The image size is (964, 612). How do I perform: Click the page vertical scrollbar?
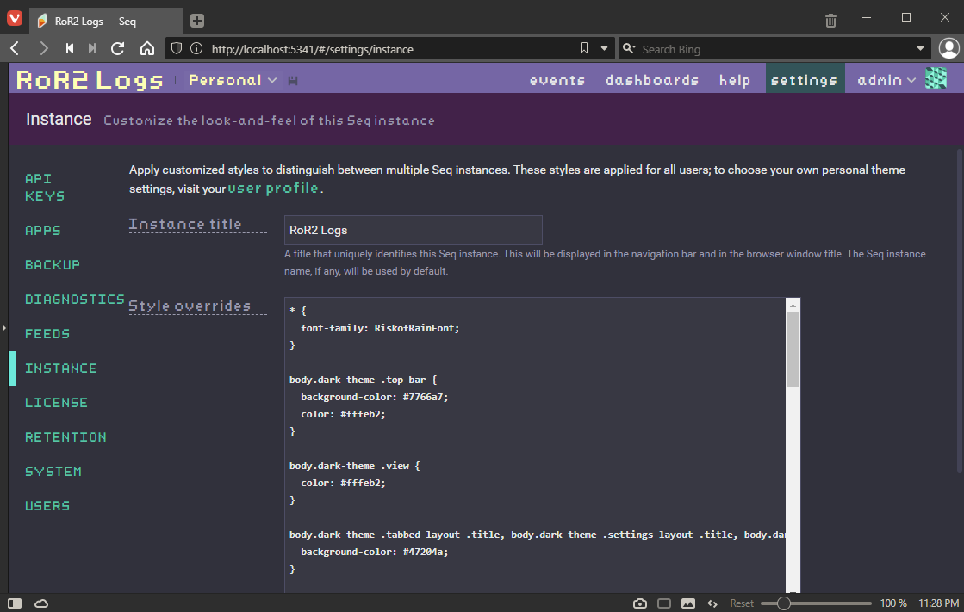[x=959, y=310]
